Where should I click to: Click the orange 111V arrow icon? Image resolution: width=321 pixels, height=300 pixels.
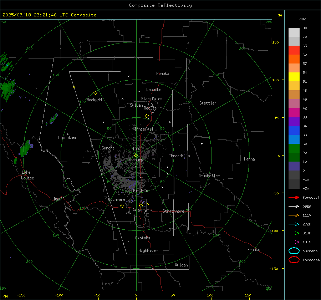[x=294, y=215]
